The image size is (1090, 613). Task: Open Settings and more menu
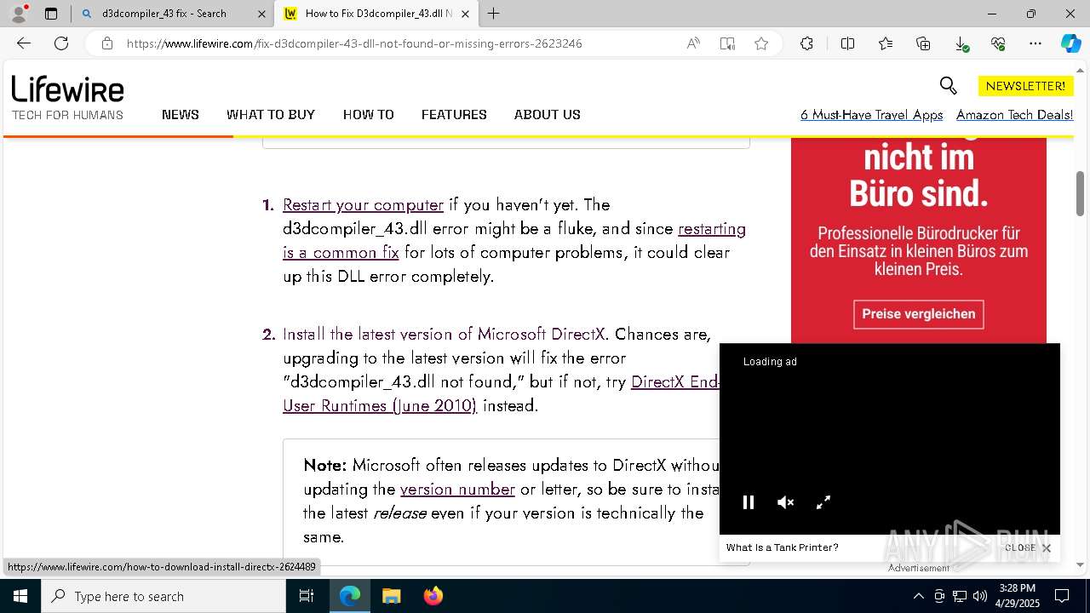[1035, 43]
